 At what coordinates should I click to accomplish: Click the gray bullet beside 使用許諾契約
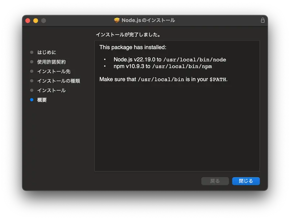[32, 62]
